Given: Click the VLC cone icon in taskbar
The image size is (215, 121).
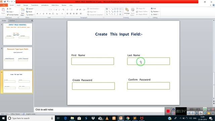Looking at the screenshot, I should click(107, 118).
